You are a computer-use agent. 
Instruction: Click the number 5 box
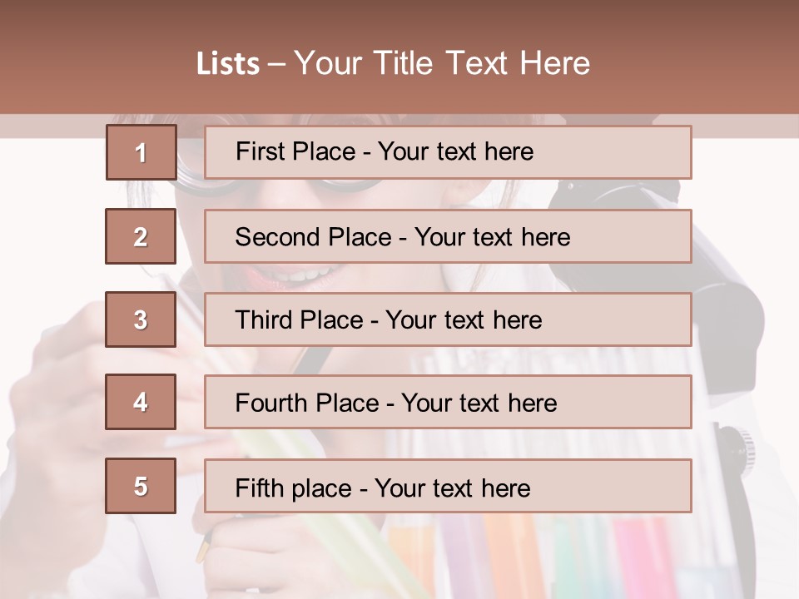click(x=141, y=486)
